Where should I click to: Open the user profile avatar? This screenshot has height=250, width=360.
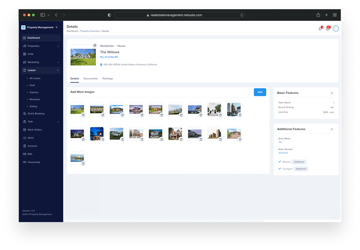[336, 29]
